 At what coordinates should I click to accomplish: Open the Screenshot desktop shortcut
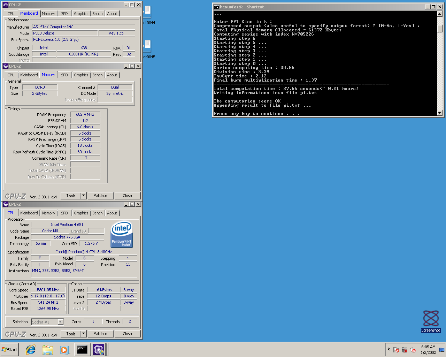pos(431,321)
